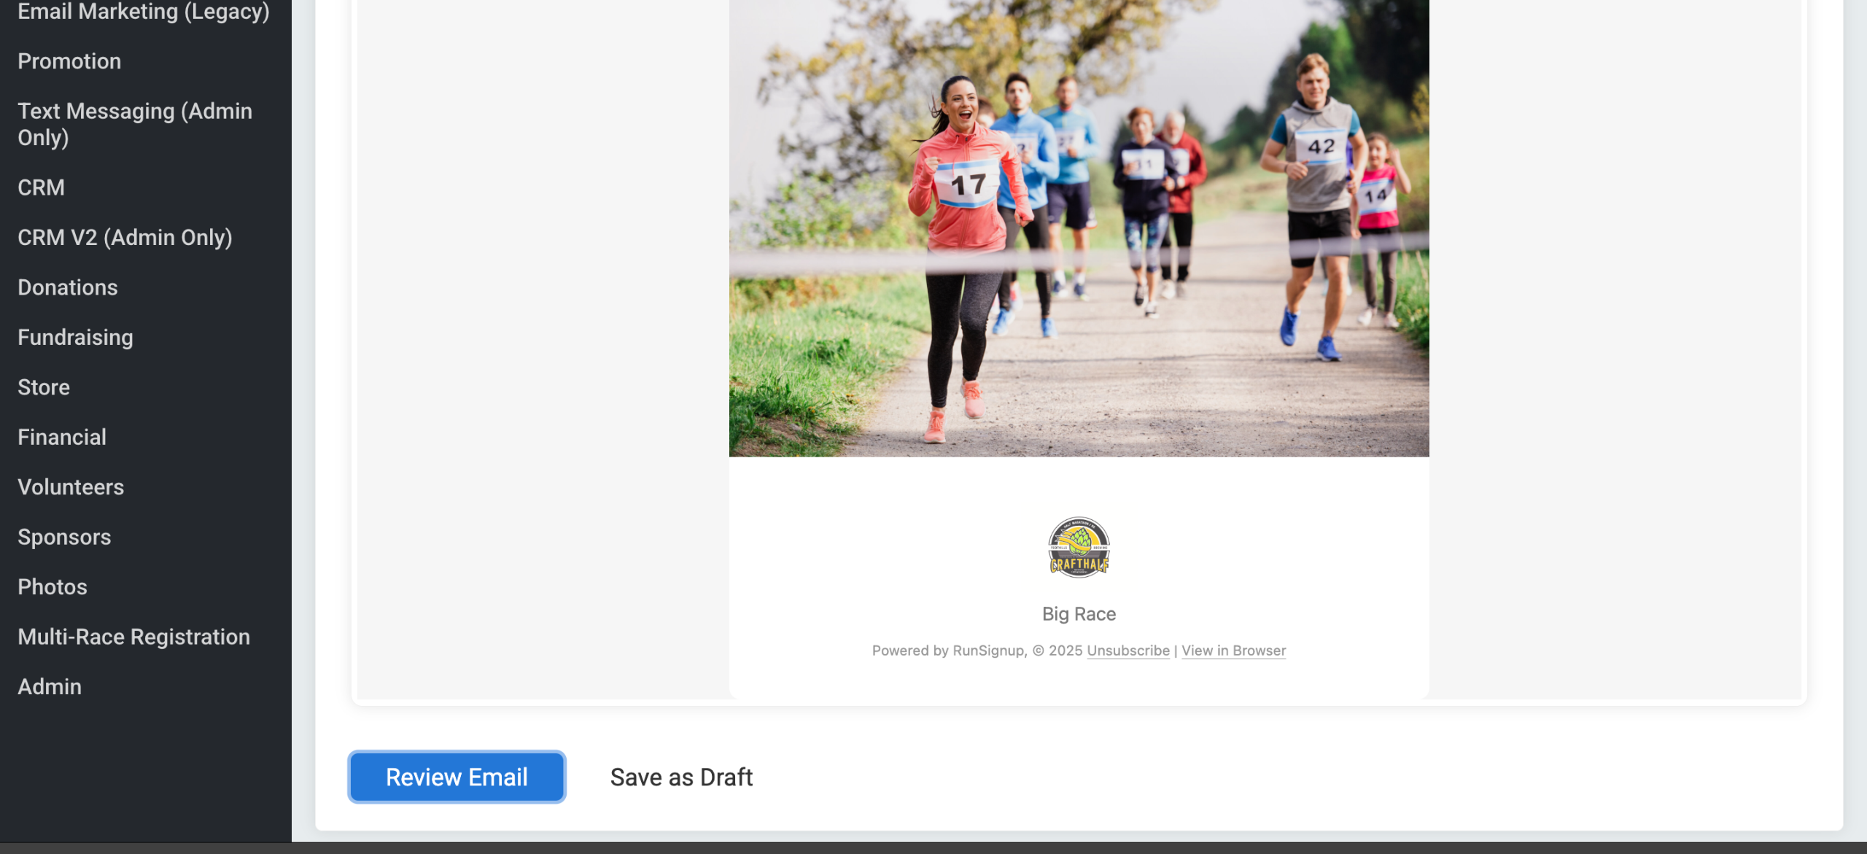Image resolution: width=1867 pixels, height=854 pixels.
Task: Open Email Marketing (Legacy) menu
Action: [144, 12]
